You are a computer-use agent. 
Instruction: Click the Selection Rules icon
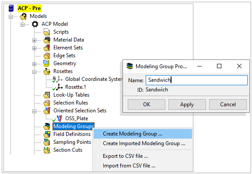click(47, 103)
